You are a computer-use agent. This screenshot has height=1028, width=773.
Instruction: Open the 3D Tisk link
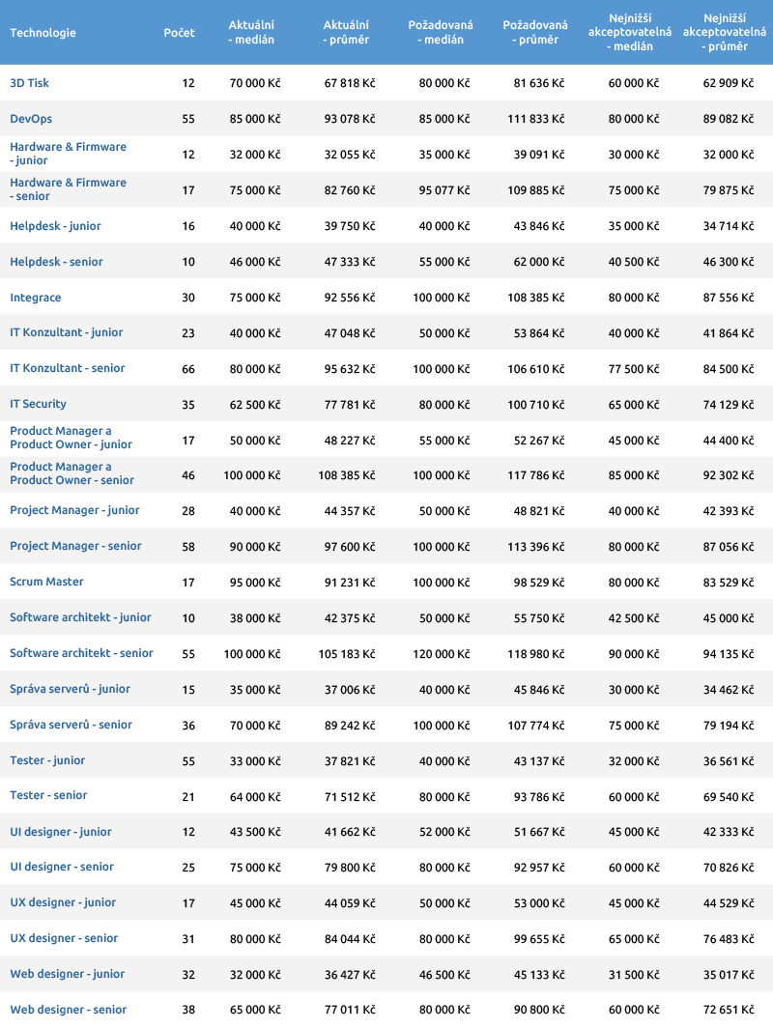[30, 83]
